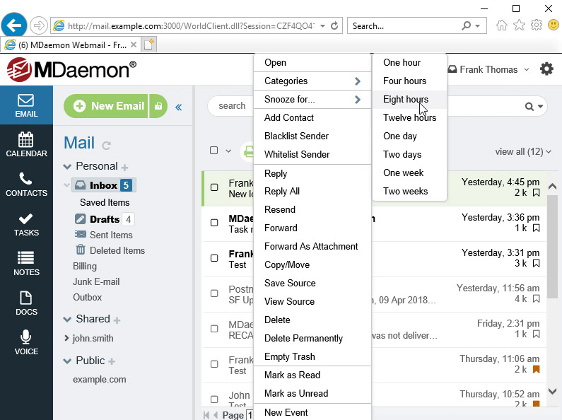The width and height of the screenshot is (562, 420).
Task: Choose Delete Permanently menu entry
Action: pyautogui.click(x=312, y=338)
